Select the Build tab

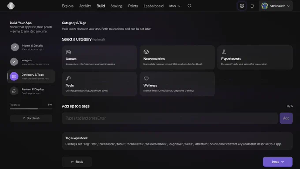point(101,6)
